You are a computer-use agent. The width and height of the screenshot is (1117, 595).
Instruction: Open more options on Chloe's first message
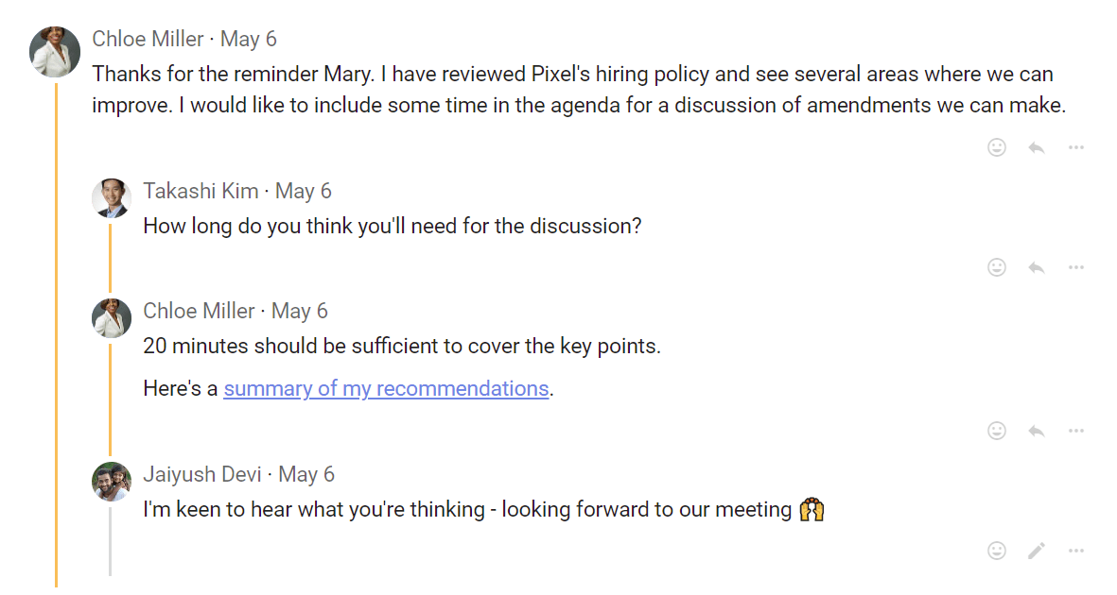tap(1076, 147)
